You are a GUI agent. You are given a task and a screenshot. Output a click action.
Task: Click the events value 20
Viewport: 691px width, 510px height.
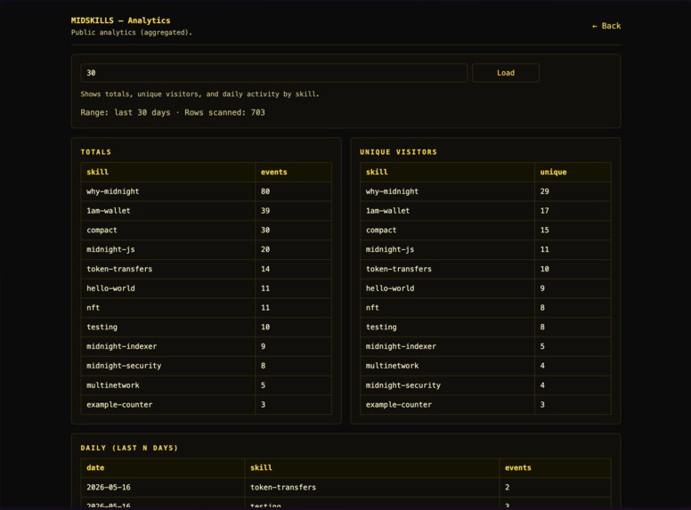click(x=265, y=250)
